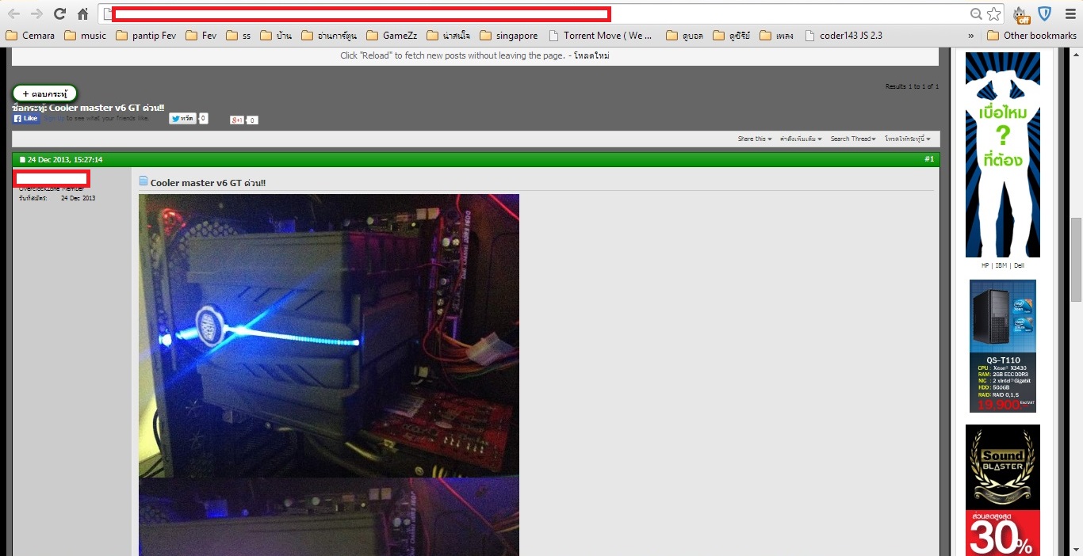The image size is (1083, 556).
Task: Click the Facebook Like button
Action: point(25,118)
